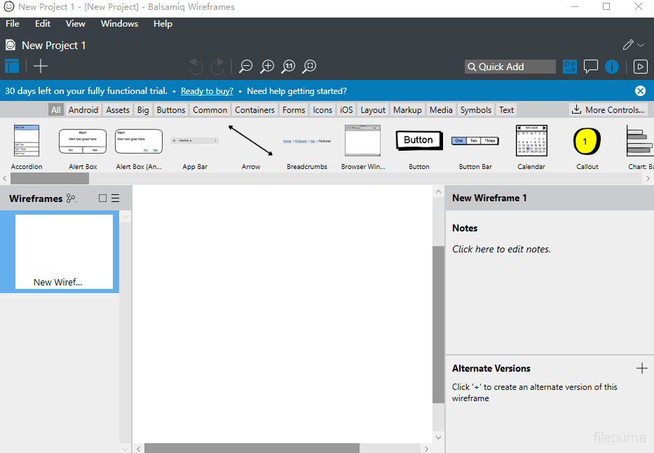This screenshot has width=654, height=453.
Task: Select the All controls category
Action: pos(56,109)
